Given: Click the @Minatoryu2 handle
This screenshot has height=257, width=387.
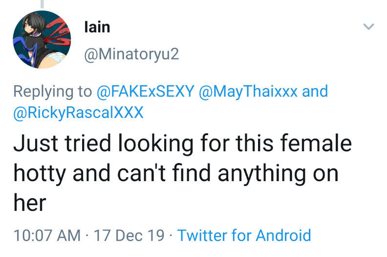Looking at the screenshot, I should [132, 54].
